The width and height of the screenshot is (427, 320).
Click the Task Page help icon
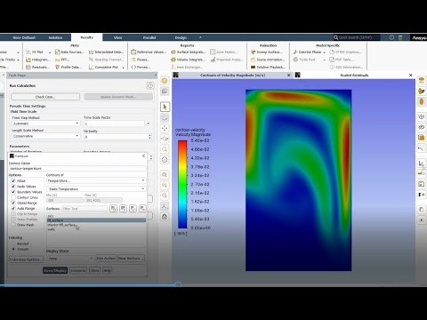click(x=150, y=85)
